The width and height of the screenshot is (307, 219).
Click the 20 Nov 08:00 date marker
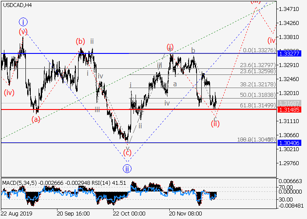186,214
